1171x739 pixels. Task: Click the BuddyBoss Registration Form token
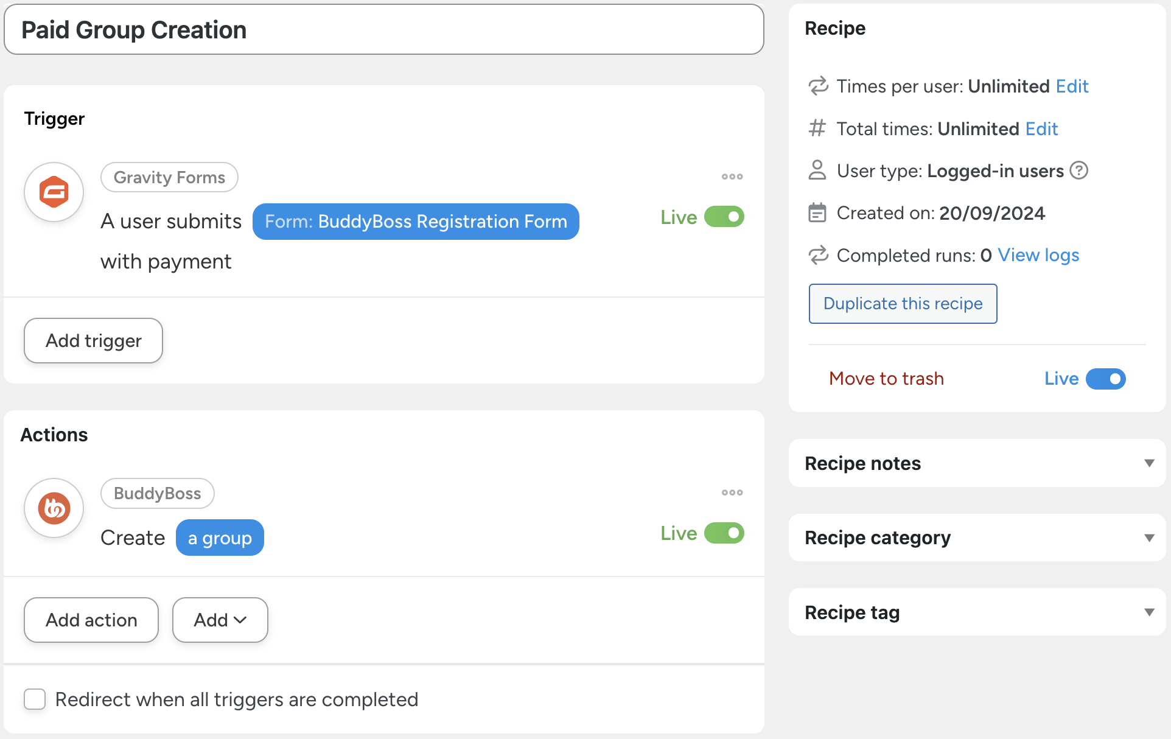point(416,222)
